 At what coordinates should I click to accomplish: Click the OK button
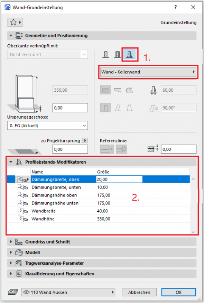[x=179, y=292]
